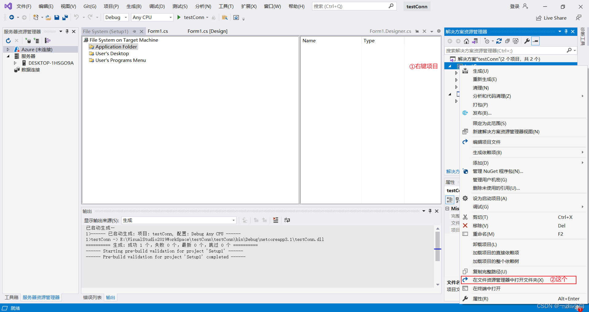This screenshot has height=312, width=589.
Task: Sync Solution Explorer with active document
Action: point(475,41)
